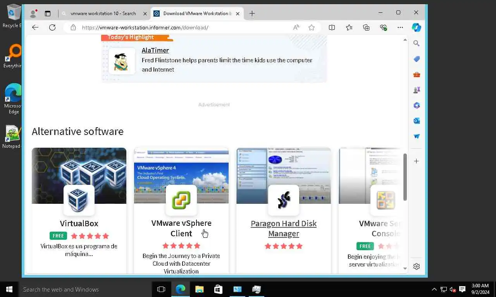This screenshot has width=496, height=297.
Task: Click the AlaTimer Fred Flintstone icon
Action: point(122,61)
